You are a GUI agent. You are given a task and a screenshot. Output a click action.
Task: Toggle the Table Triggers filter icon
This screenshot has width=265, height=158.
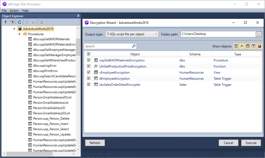tap(253, 46)
